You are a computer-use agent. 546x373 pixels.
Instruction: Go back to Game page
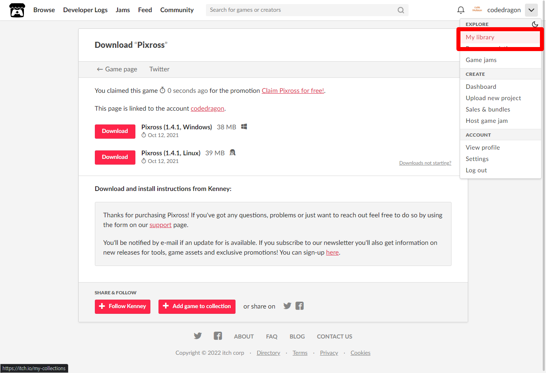117,69
